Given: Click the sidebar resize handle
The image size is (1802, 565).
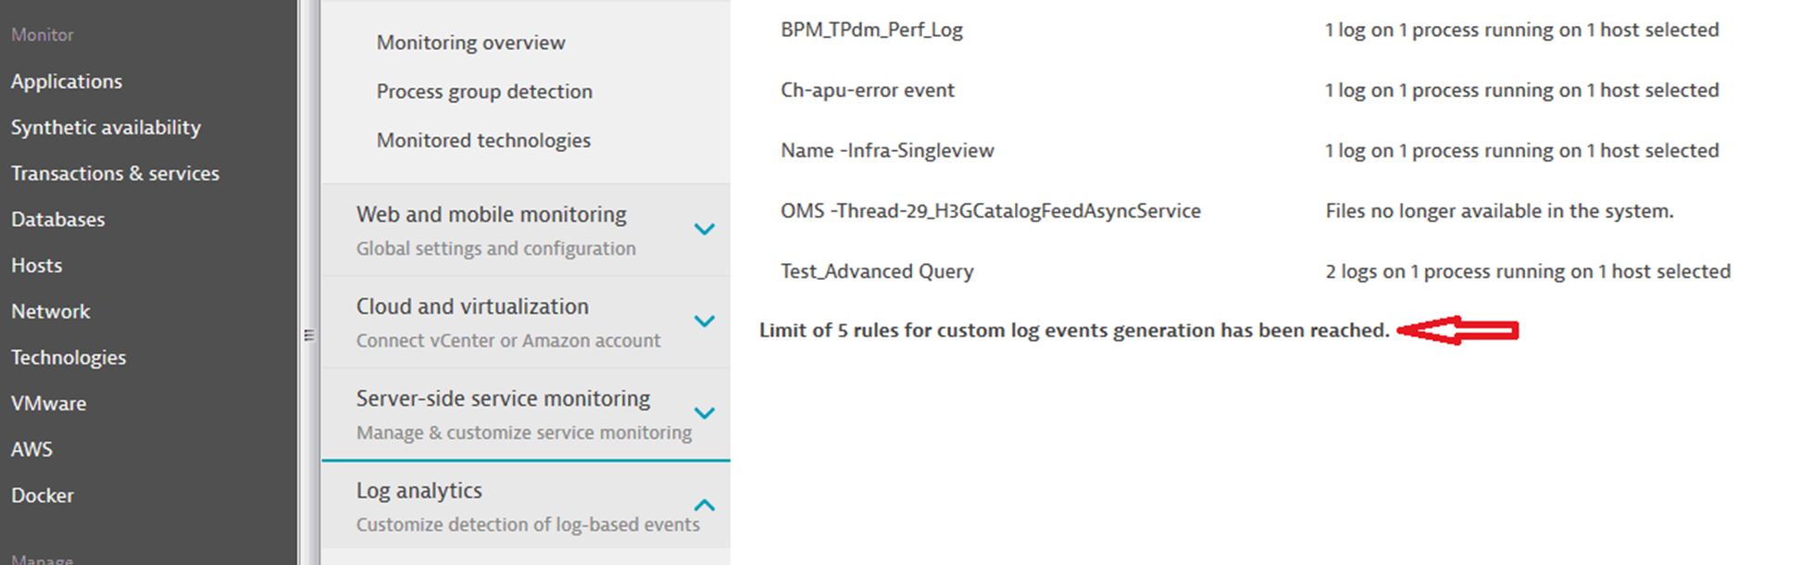Looking at the screenshot, I should [x=309, y=335].
